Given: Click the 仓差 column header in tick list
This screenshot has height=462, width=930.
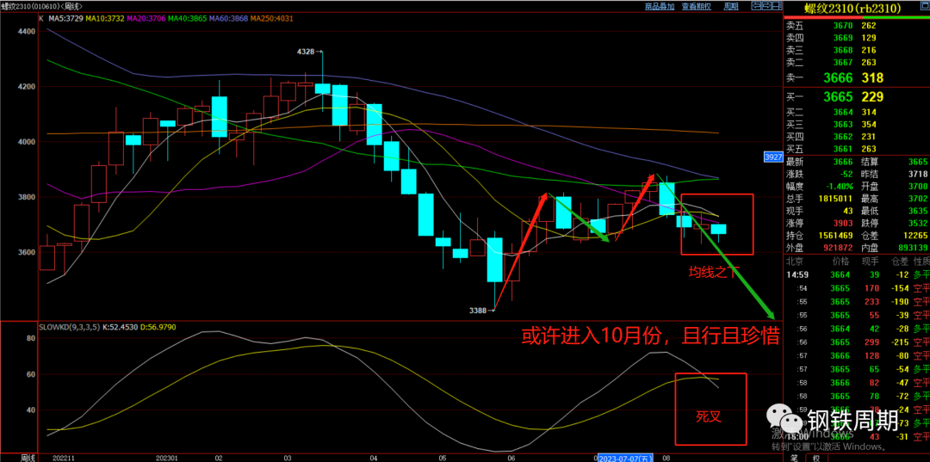Looking at the screenshot, I should (900, 261).
